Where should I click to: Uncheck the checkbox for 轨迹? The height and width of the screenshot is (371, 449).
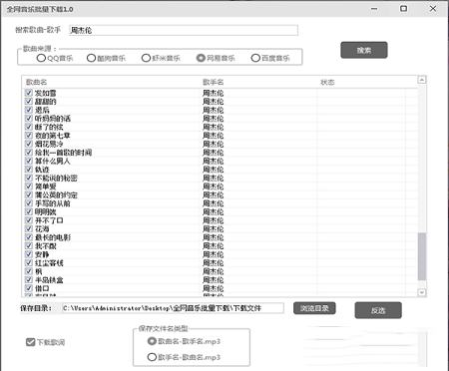(x=29, y=170)
